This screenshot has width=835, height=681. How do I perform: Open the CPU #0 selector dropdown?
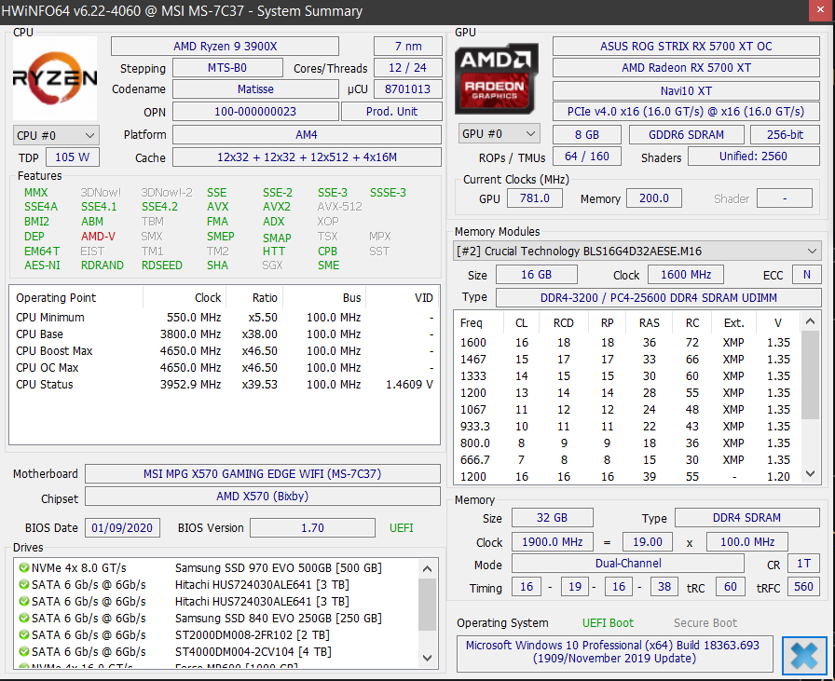click(56, 135)
